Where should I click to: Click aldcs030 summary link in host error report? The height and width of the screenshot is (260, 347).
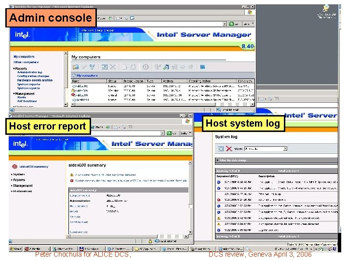(34, 167)
